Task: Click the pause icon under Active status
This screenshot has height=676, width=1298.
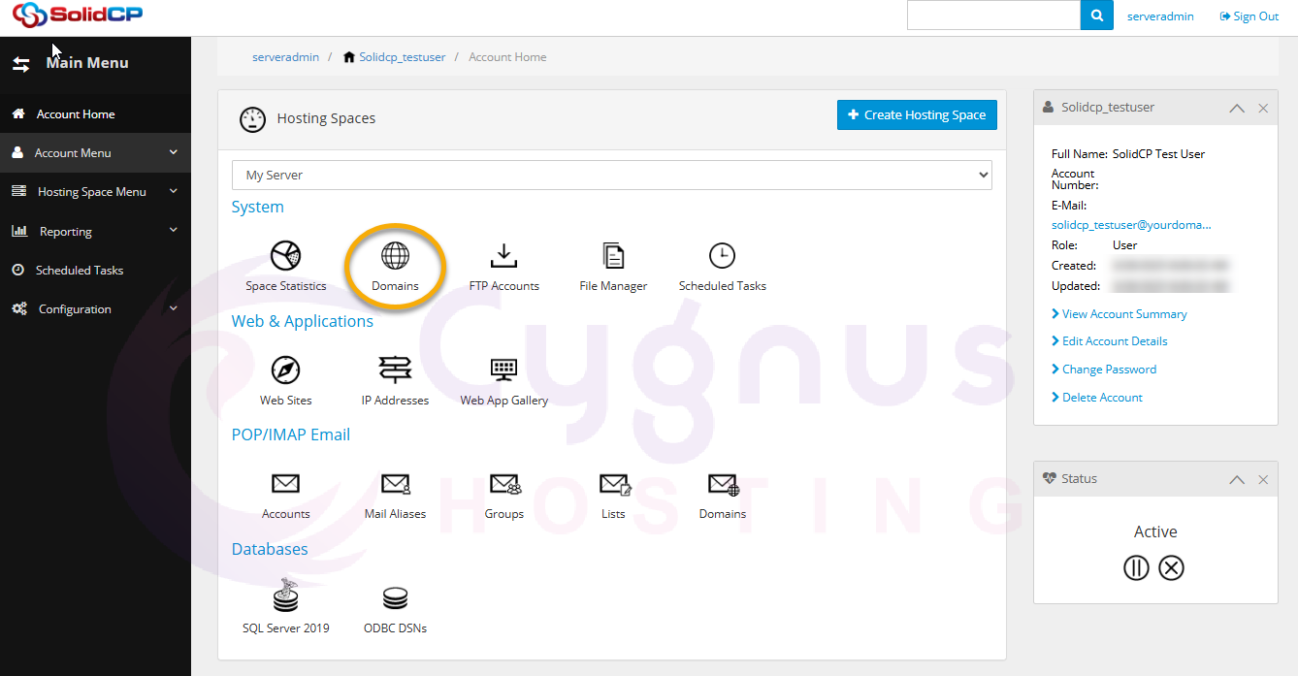Action: coord(1136,568)
